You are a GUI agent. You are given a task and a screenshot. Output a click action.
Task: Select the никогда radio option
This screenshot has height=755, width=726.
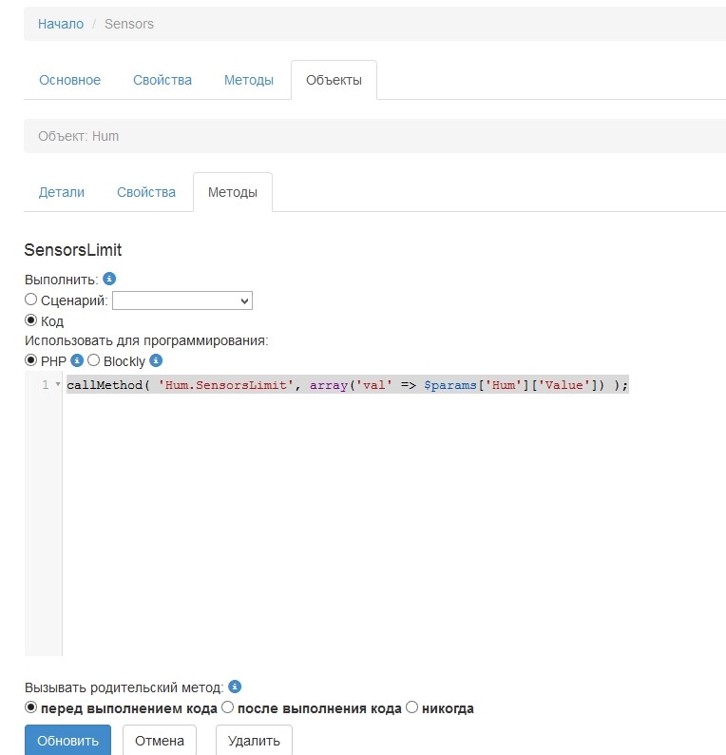(x=411, y=707)
